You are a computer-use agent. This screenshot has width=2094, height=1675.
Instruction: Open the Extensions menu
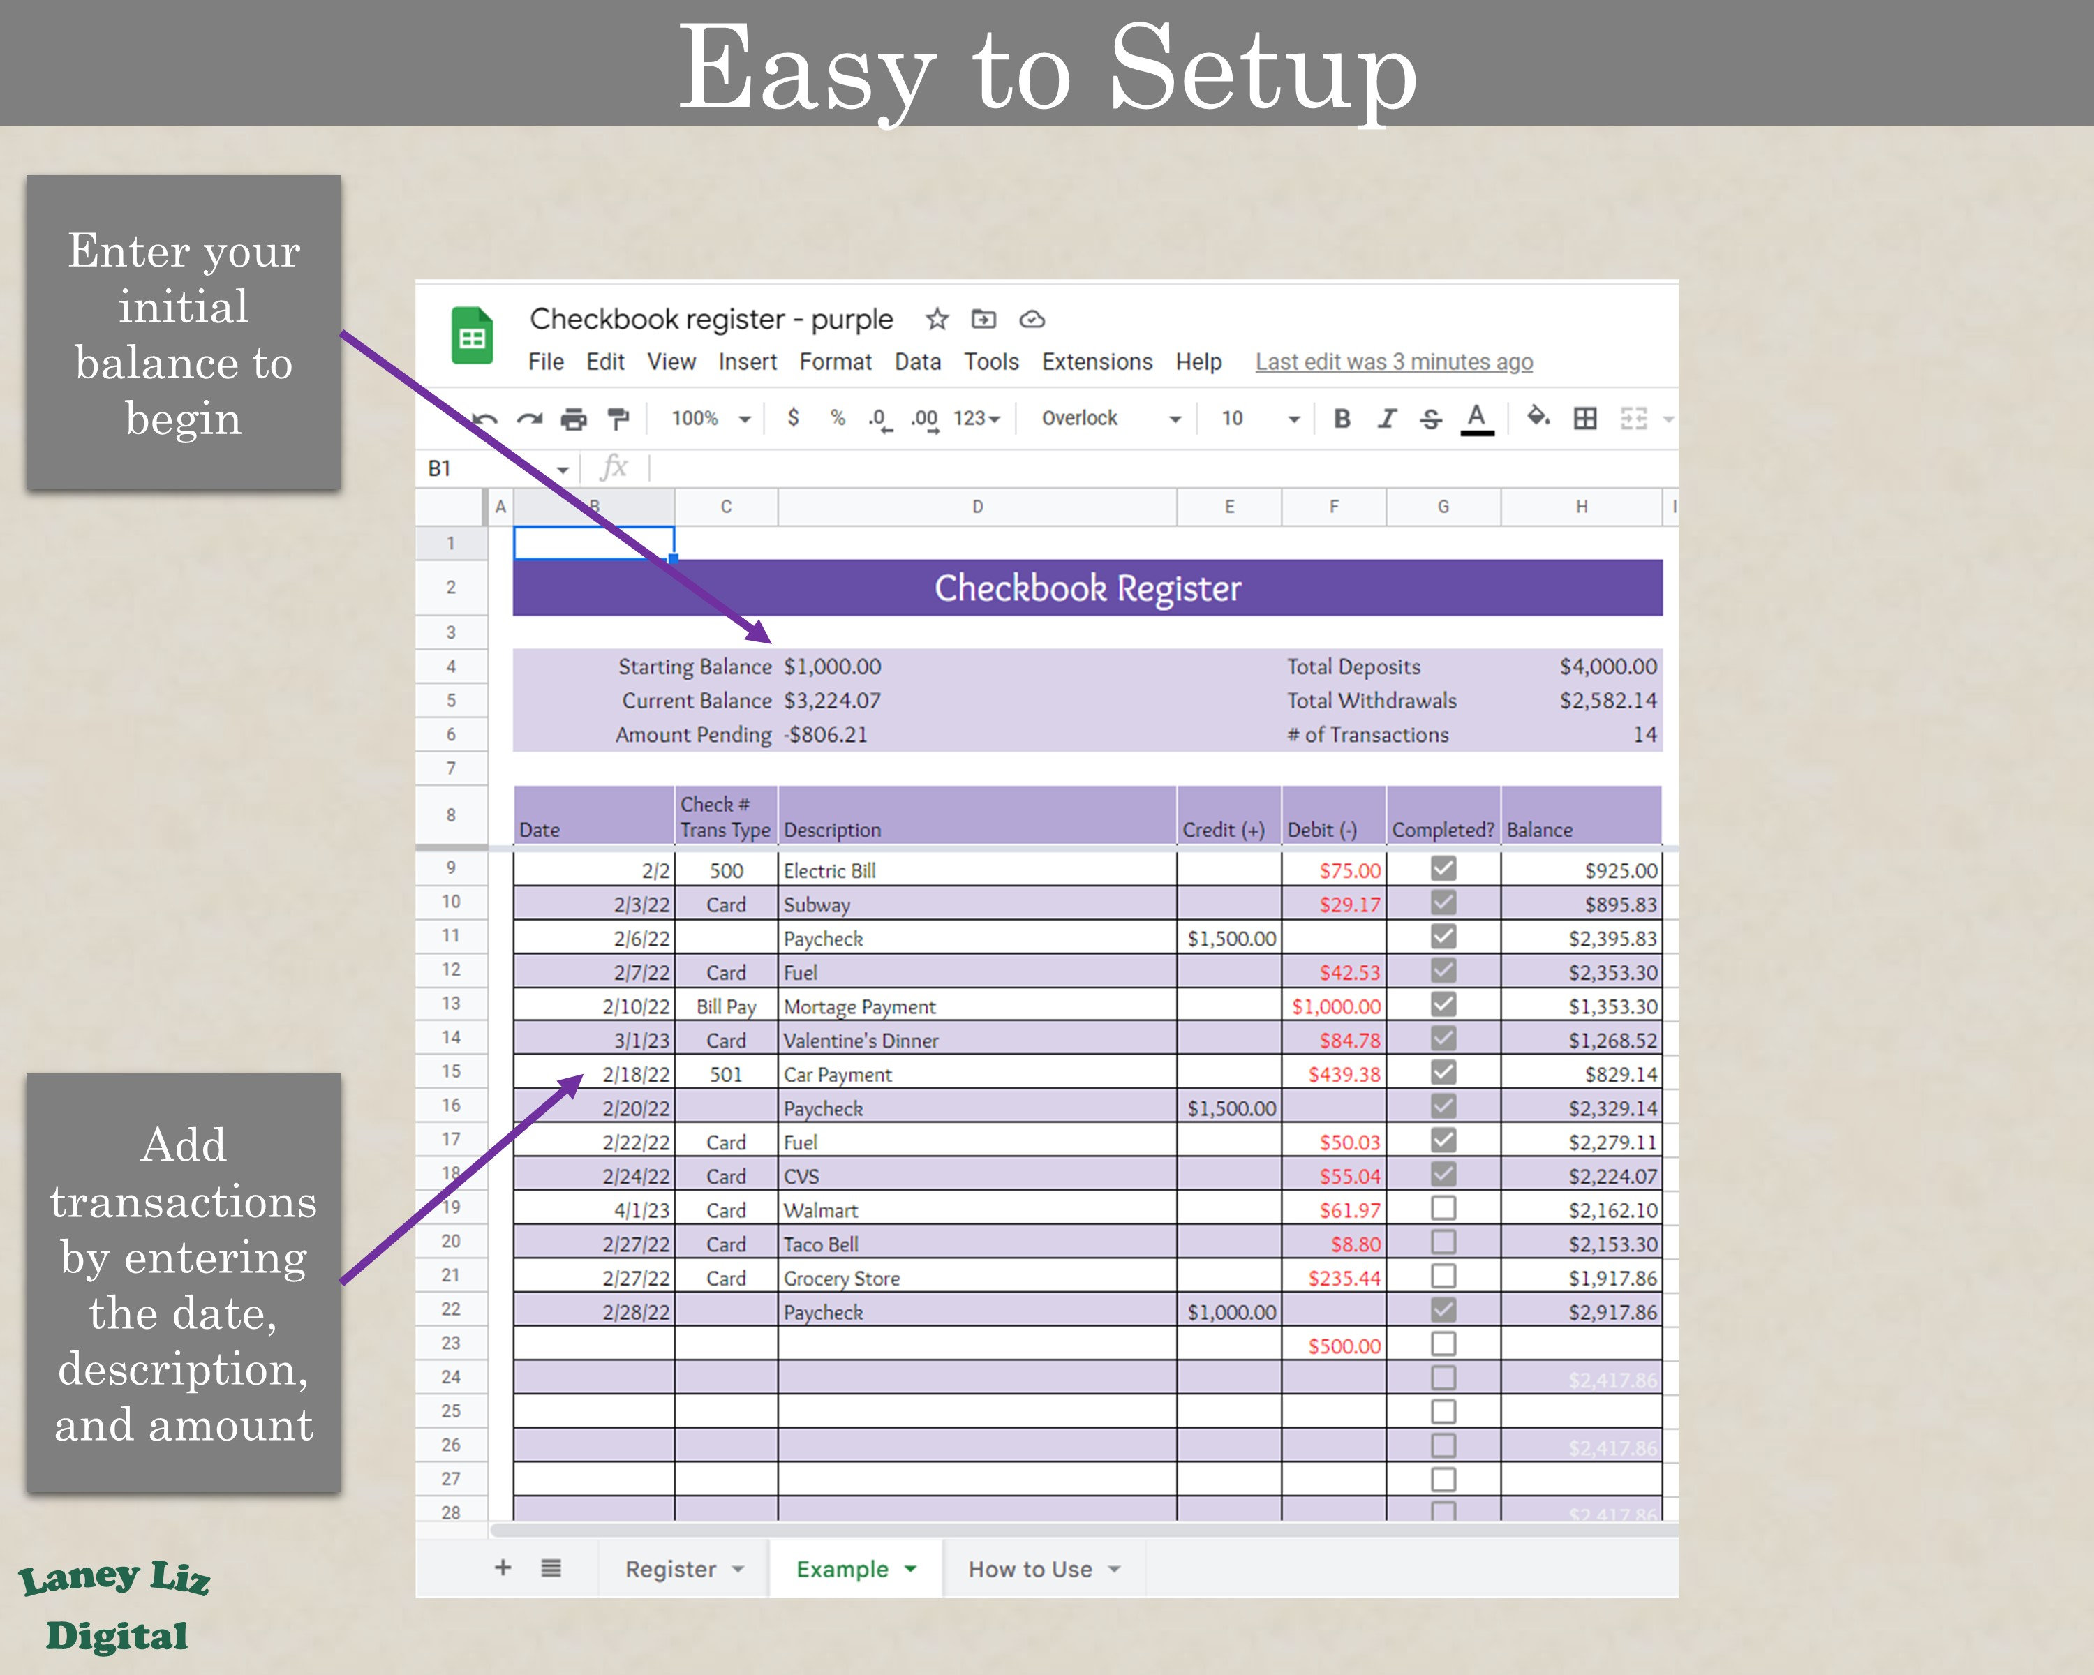[1096, 362]
